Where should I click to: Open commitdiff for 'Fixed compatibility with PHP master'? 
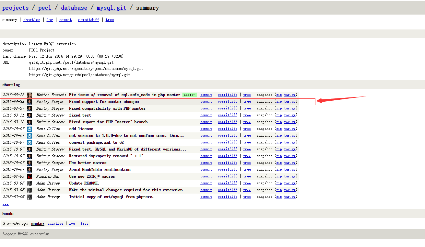[x=228, y=108]
